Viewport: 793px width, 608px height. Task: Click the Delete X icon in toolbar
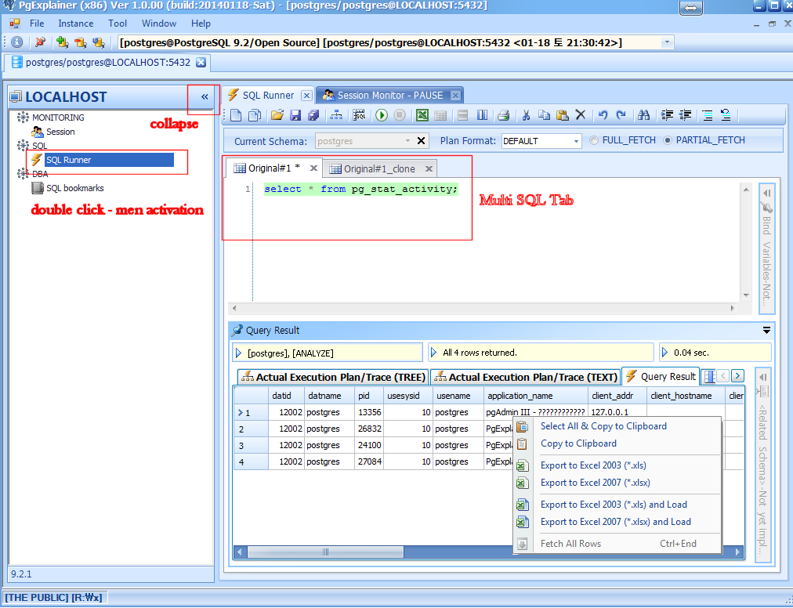[x=581, y=115]
